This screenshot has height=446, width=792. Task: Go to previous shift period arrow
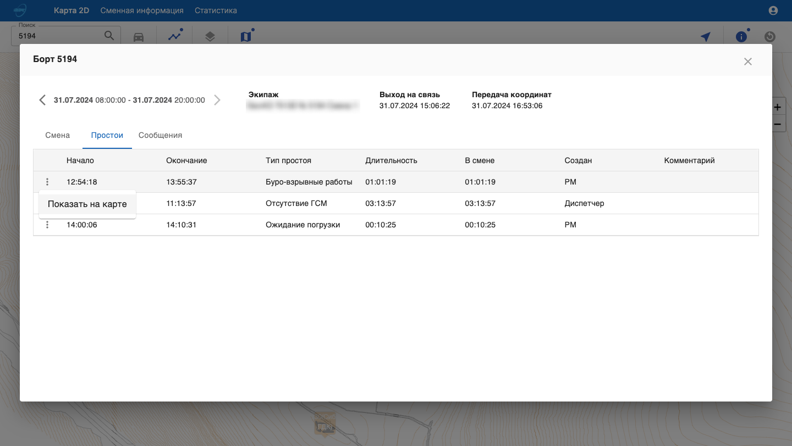click(42, 100)
